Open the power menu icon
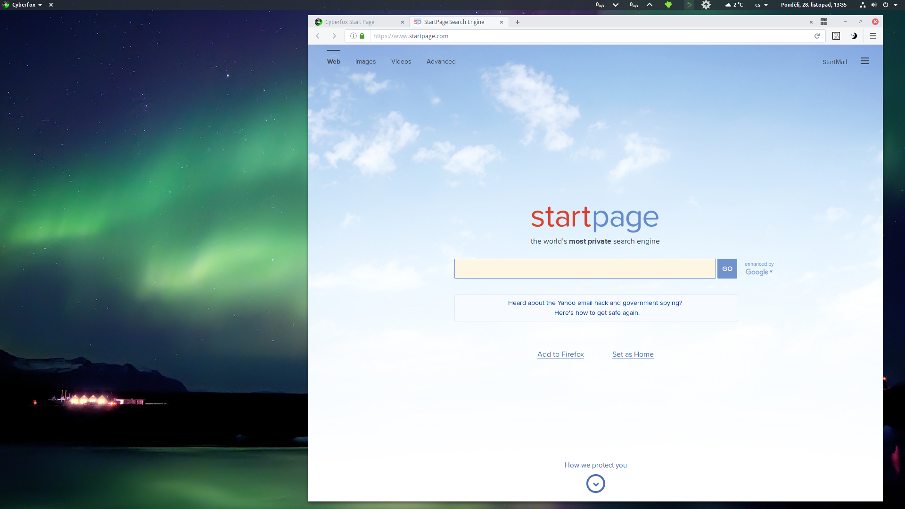The height and width of the screenshot is (509, 905). pos(886,5)
